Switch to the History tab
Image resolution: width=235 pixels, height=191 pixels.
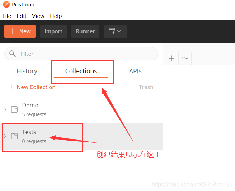coord(27,71)
